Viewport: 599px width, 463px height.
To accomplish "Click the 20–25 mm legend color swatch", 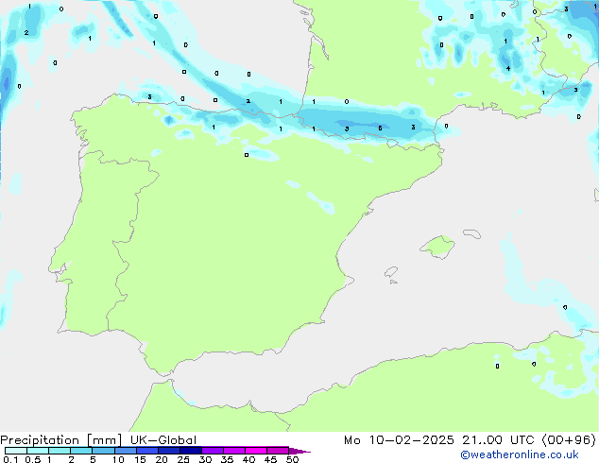I will pos(168,451).
